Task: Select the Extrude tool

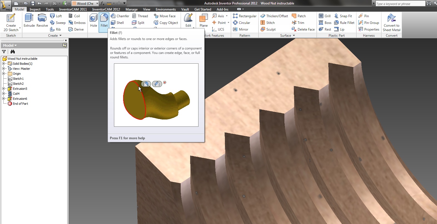Action: (x=29, y=21)
